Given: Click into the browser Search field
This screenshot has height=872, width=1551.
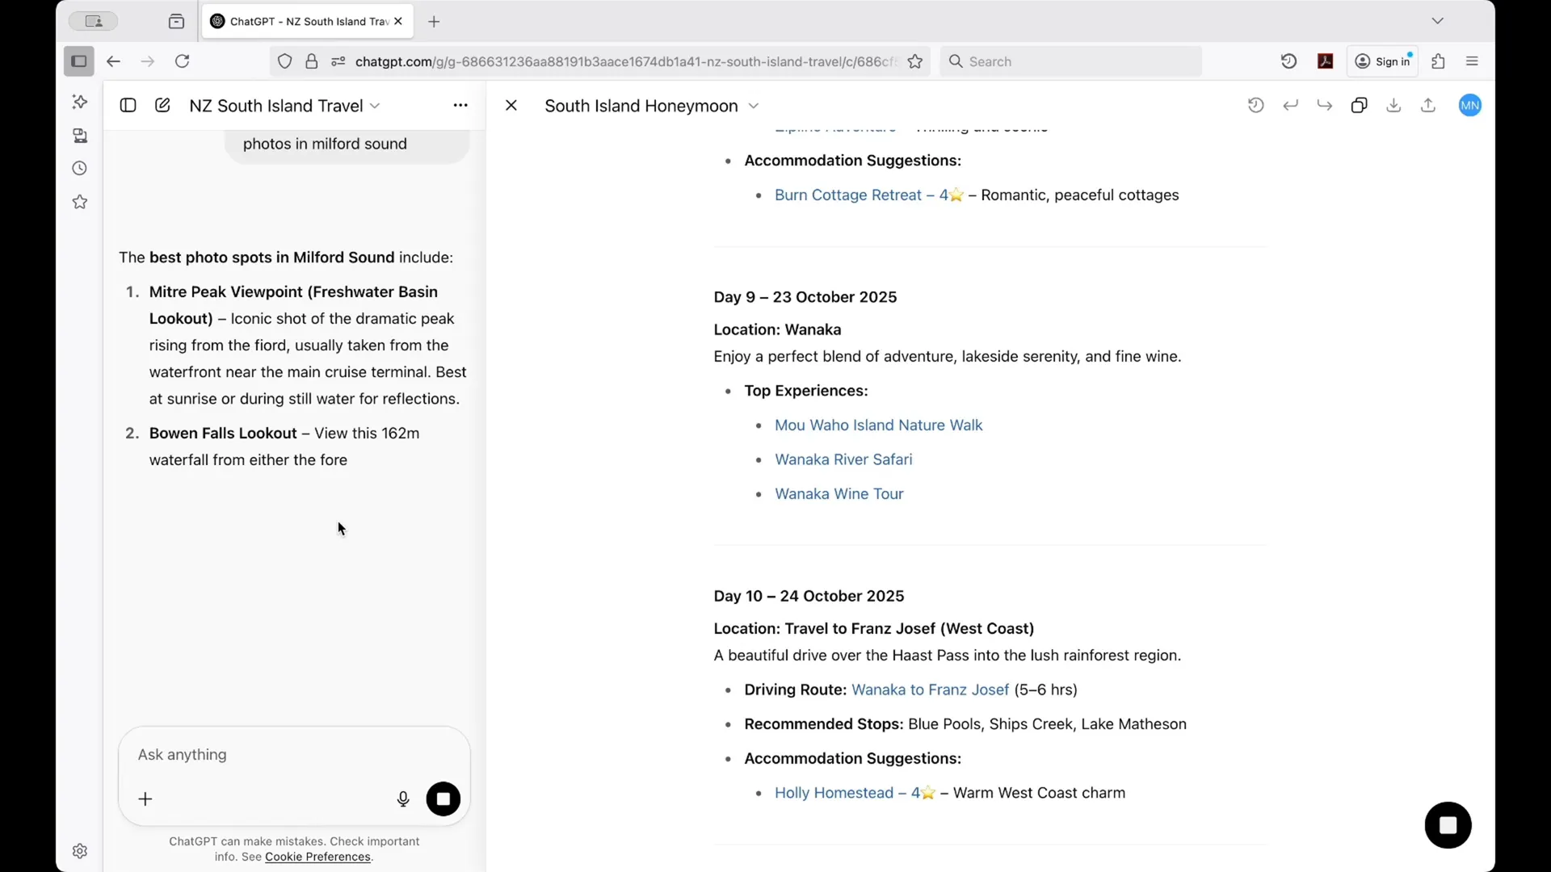Looking at the screenshot, I should coord(1071,61).
